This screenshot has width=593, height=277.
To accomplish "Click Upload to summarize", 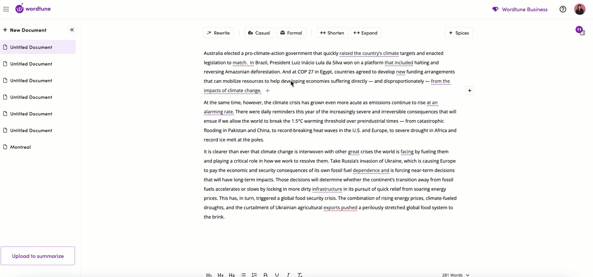I will click(x=38, y=256).
